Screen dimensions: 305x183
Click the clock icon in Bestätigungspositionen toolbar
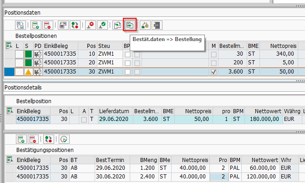click(x=63, y=139)
